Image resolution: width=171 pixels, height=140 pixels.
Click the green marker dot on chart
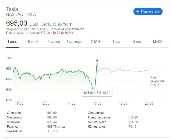click(x=97, y=61)
